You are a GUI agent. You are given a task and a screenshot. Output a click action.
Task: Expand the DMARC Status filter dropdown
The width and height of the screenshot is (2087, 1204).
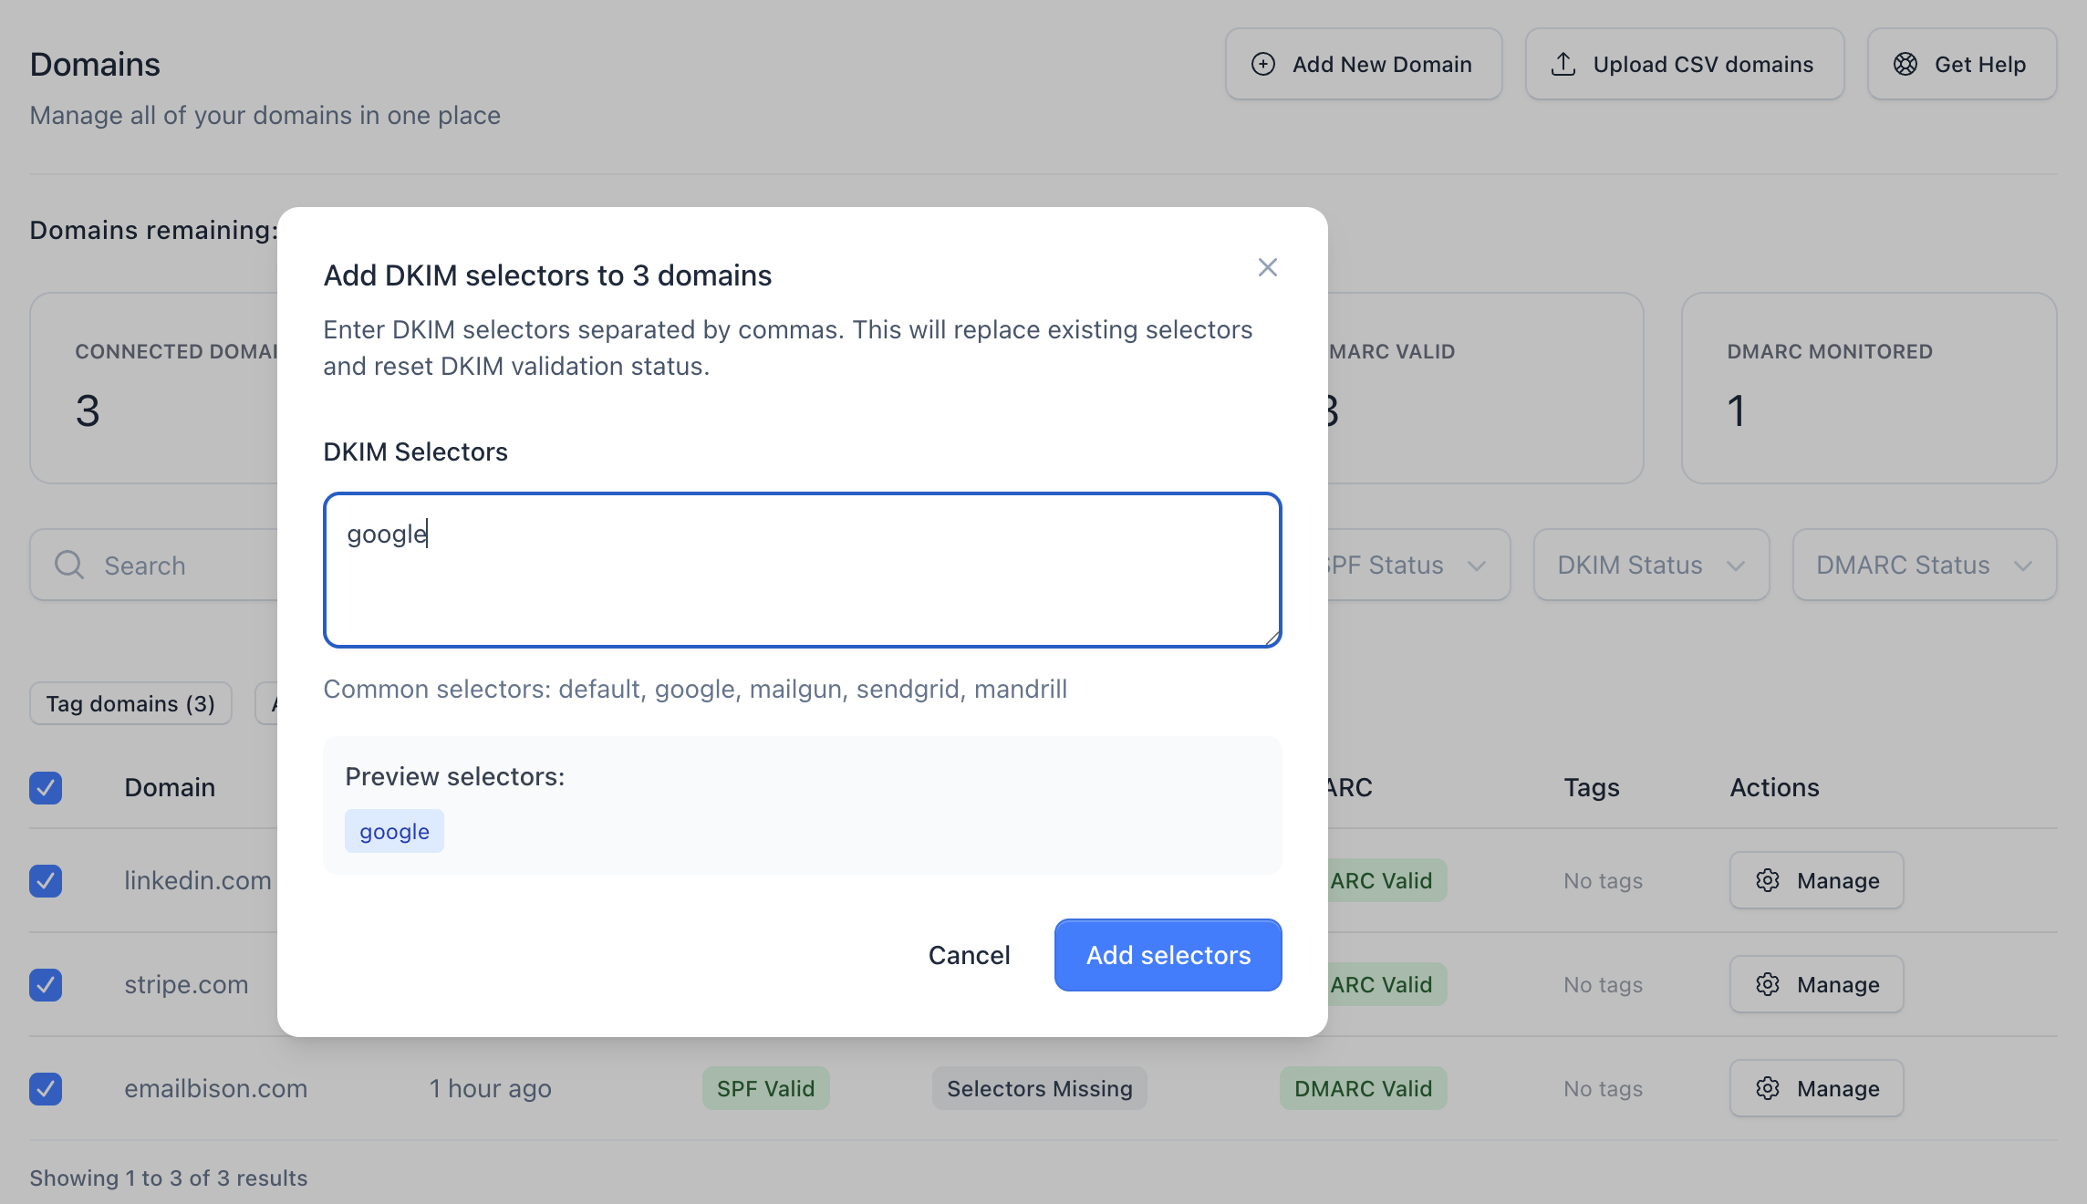1924,565
